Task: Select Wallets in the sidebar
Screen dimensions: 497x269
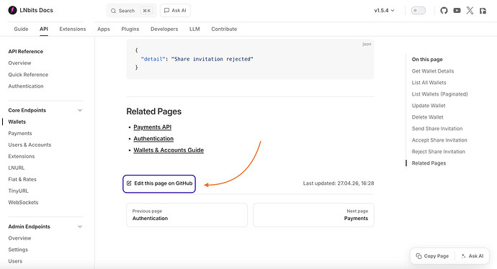Action: [17, 122]
